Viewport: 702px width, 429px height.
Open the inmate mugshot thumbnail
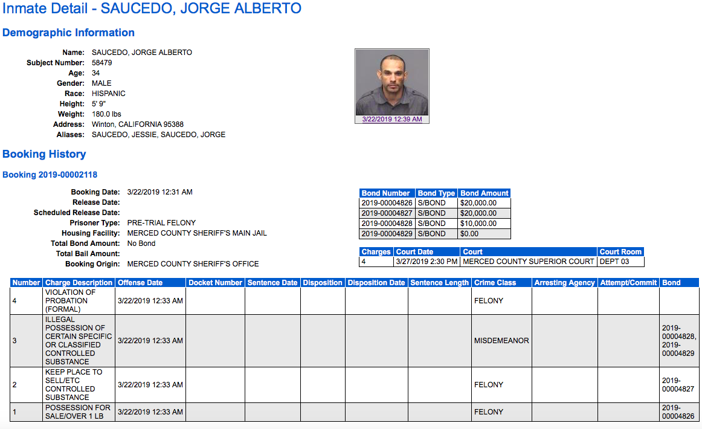coord(391,82)
